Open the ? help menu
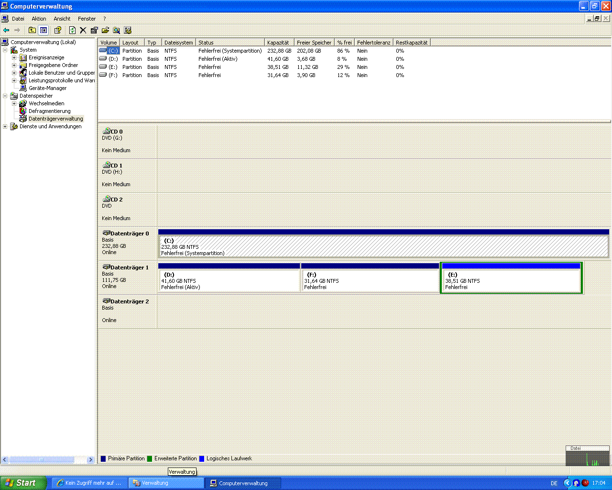Image resolution: width=612 pixels, height=490 pixels. coord(104,19)
